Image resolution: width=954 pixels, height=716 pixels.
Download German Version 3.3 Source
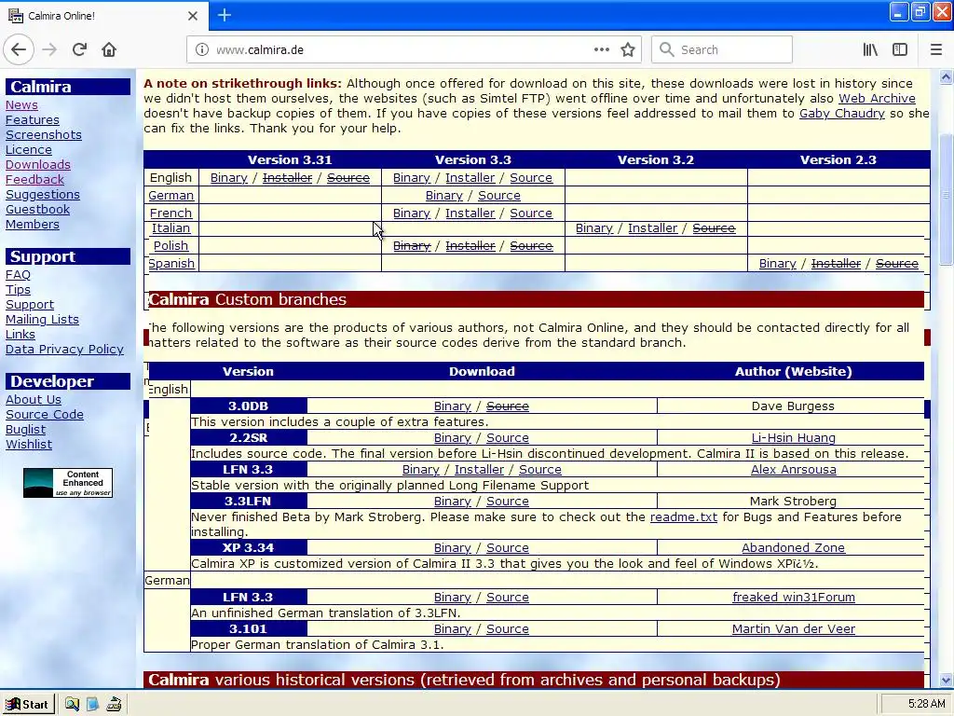point(499,196)
